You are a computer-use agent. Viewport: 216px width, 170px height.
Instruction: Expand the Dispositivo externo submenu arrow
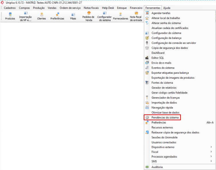point(211,147)
